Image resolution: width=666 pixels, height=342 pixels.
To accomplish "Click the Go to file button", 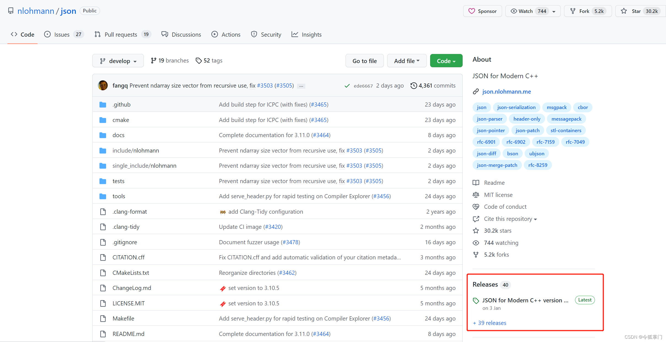I will click(x=364, y=61).
